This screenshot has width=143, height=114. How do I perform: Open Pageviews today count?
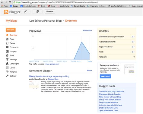click(x=133, y=47)
